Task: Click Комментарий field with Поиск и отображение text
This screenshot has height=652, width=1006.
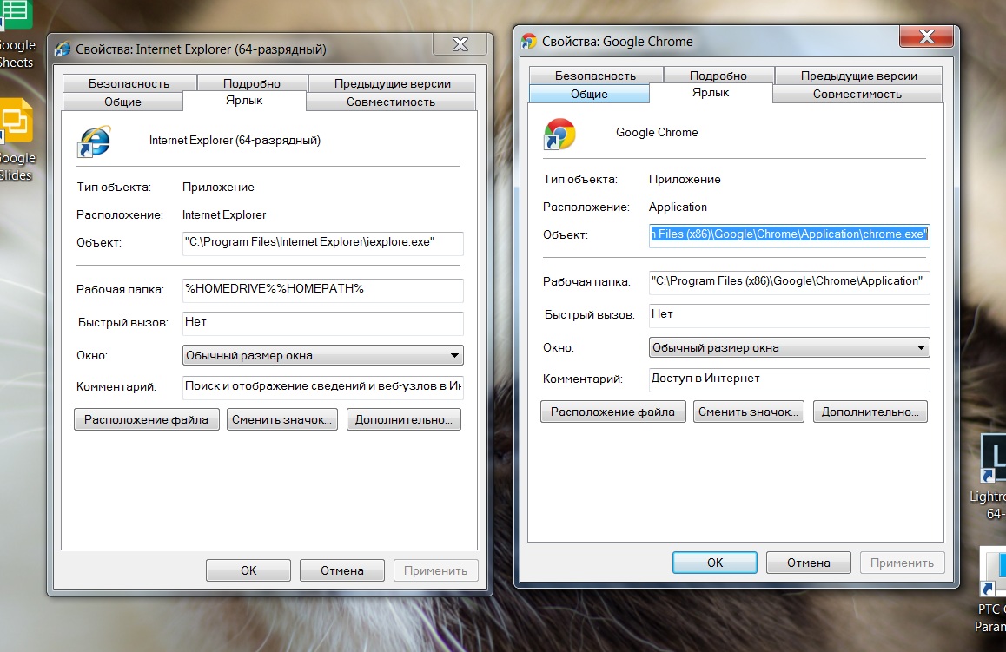Action: (322, 387)
